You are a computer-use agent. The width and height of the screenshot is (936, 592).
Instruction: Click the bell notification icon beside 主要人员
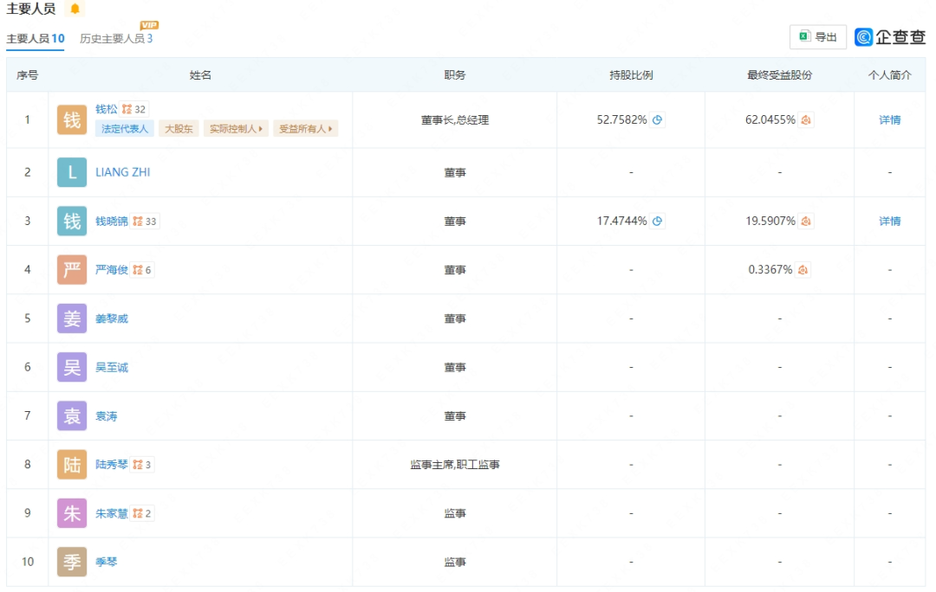click(75, 10)
